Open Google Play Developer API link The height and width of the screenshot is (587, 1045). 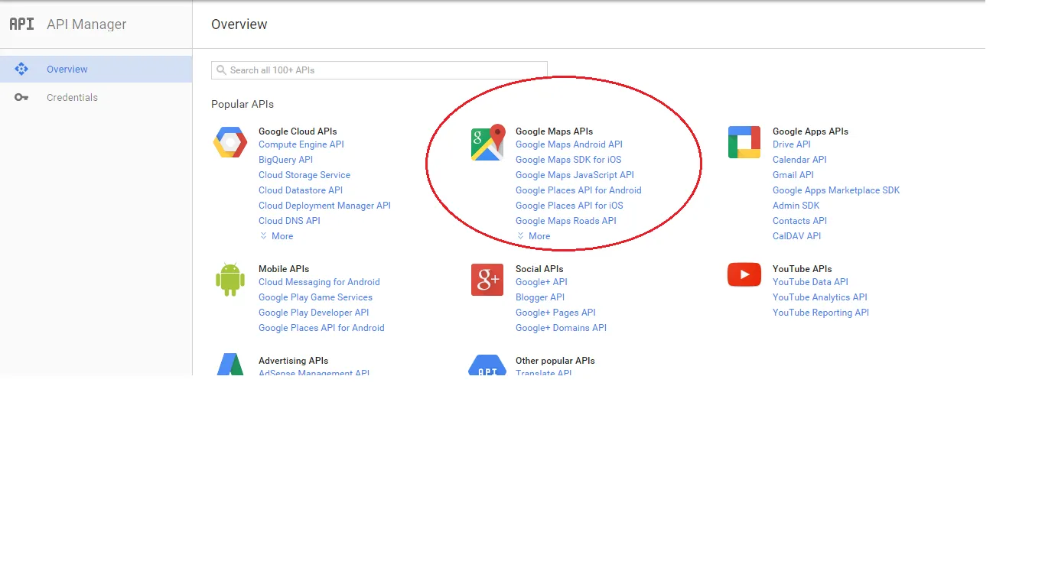[314, 313]
